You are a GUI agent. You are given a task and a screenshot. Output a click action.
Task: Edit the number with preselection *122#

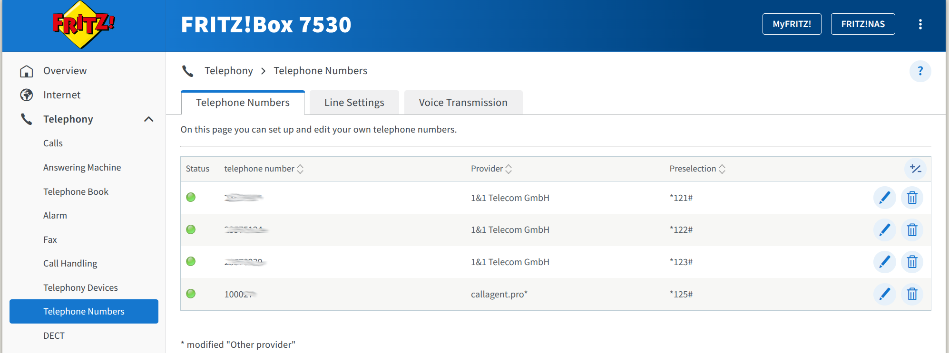[x=885, y=230]
